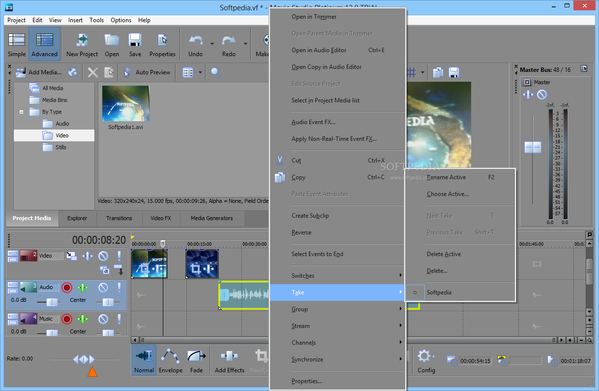Mute the Video track
Image resolution: width=599 pixels, height=391 pixels.
(x=103, y=256)
